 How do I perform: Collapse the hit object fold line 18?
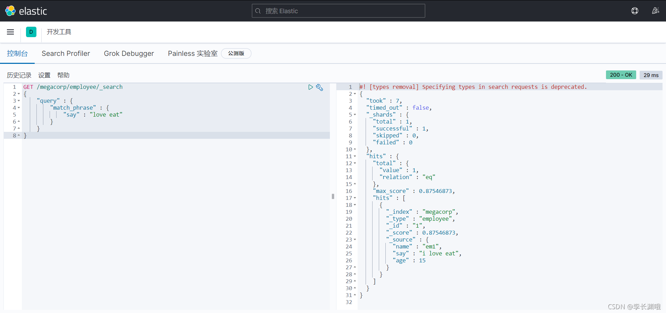355,205
